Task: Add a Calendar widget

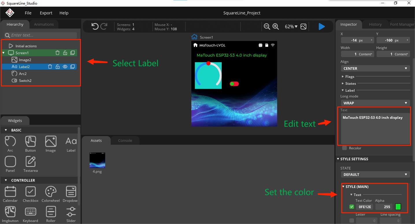Action: coord(10,194)
